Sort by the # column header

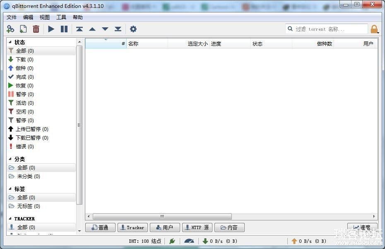pos(106,44)
